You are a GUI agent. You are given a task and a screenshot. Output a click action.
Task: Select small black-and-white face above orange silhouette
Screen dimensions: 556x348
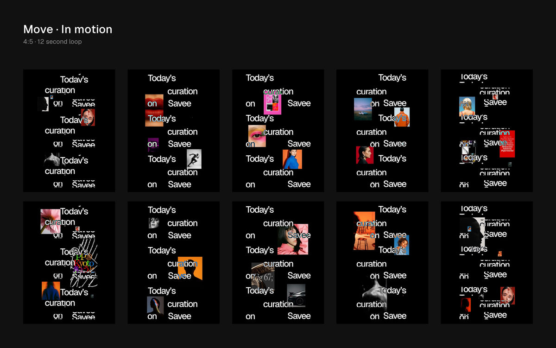click(154, 223)
